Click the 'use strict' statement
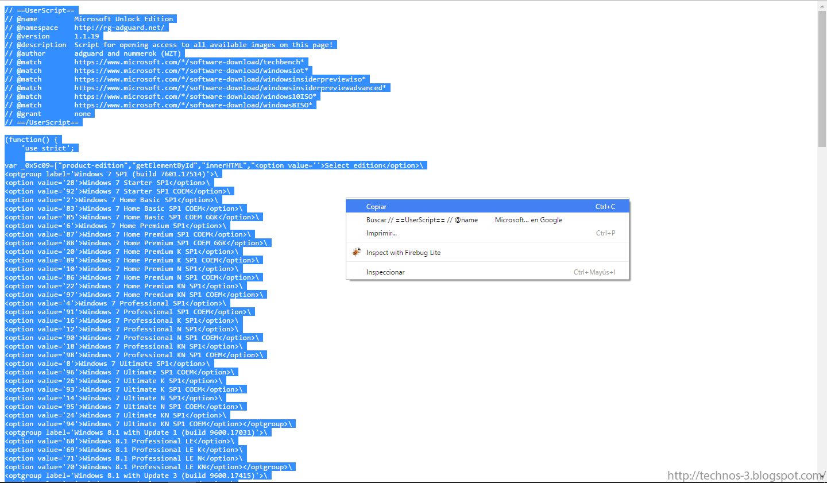The image size is (827, 483). click(x=48, y=148)
